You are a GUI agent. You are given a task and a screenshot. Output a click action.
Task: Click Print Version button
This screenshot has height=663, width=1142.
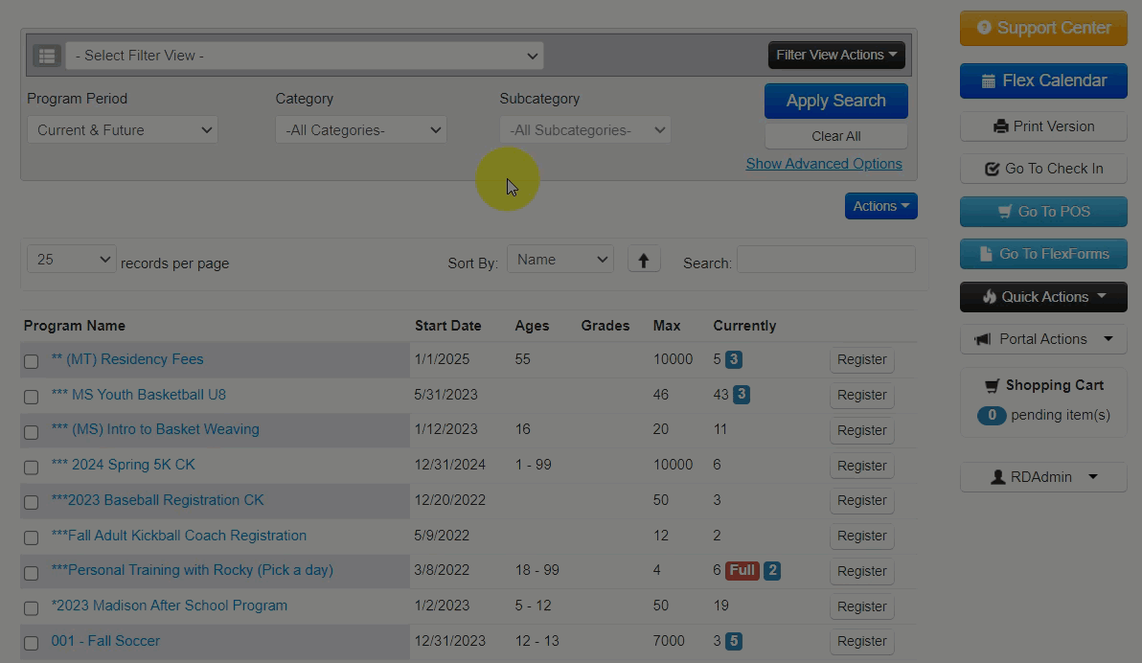(x=1043, y=126)
